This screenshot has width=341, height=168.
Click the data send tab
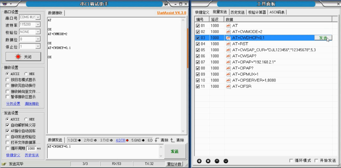(55, 140)
